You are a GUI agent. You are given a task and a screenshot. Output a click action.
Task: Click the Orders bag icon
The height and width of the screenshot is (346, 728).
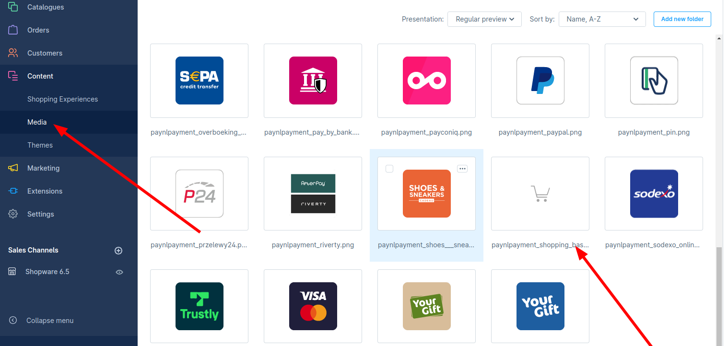(x=13, y=30)
